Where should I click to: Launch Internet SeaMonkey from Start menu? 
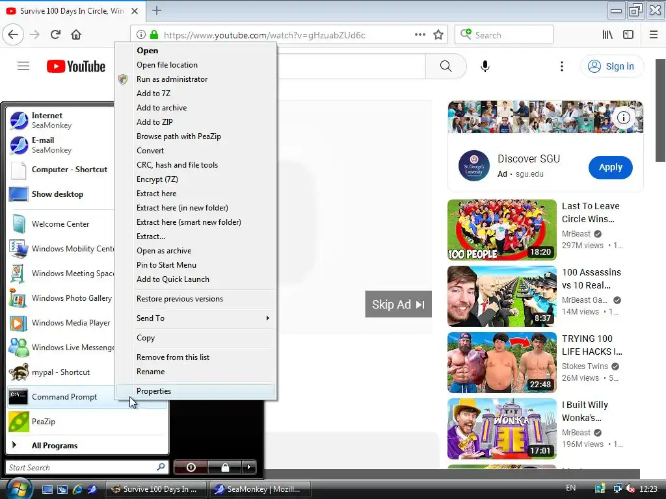coord(60,120)
